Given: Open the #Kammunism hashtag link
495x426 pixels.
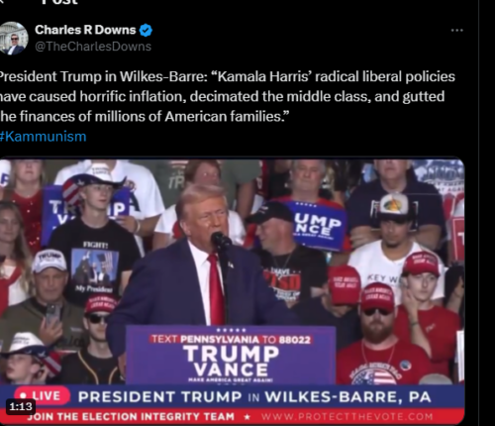Looking at the screenshot, I should [43, 137].
